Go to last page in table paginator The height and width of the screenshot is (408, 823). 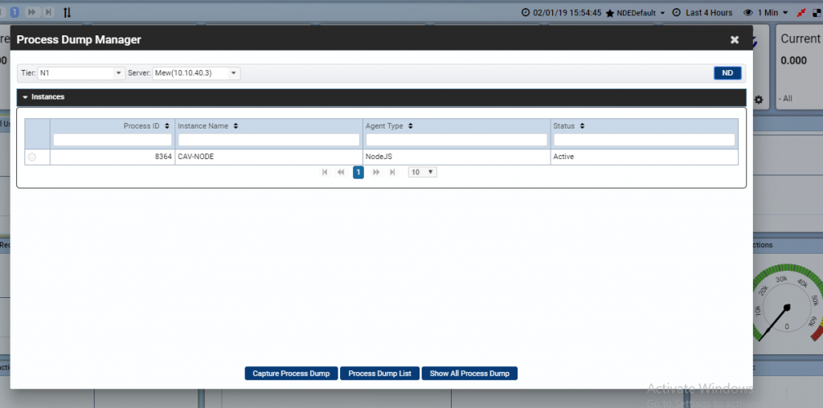392,172
